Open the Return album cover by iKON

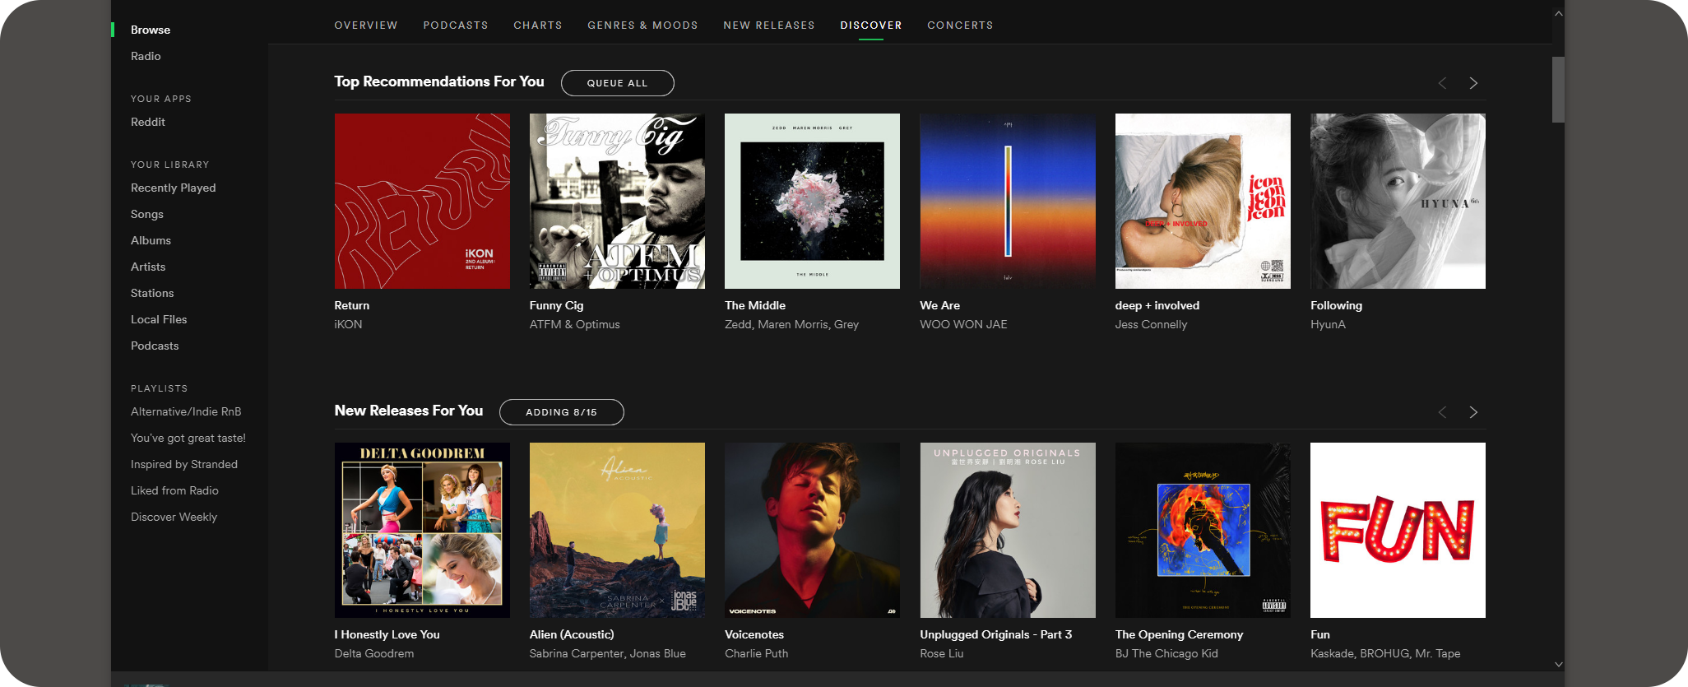pos(422,201)
